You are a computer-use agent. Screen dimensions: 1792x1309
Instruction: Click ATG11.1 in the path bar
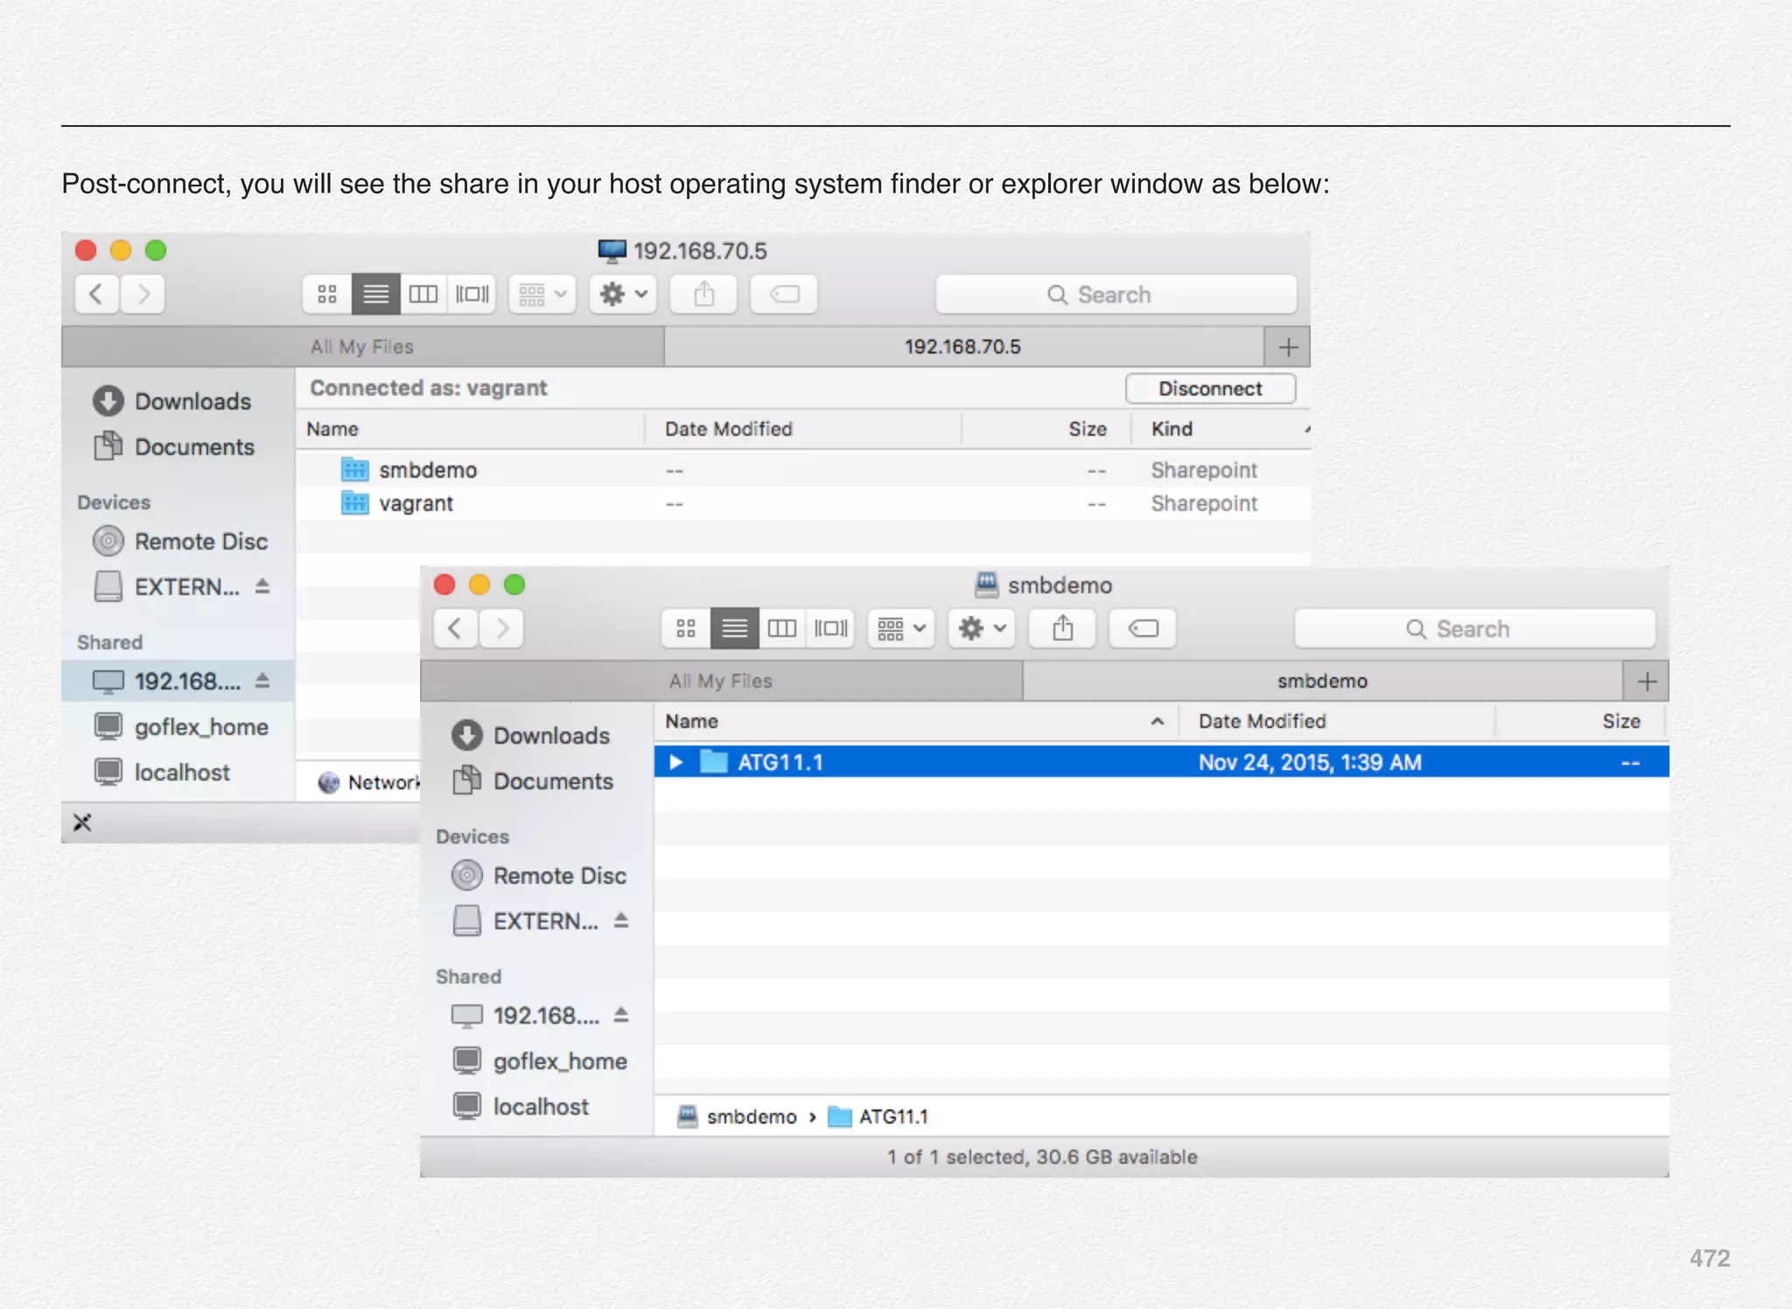[878, 1116]
